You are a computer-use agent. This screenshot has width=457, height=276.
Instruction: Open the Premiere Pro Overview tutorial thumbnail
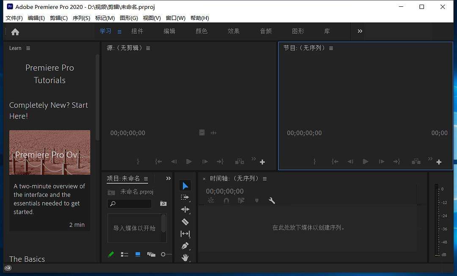click(x=50, y=152)
